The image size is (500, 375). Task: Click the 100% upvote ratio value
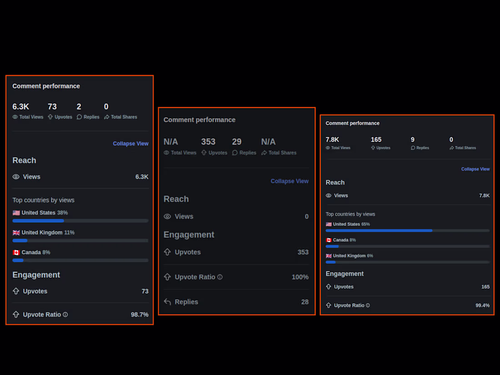tap(300, 277)
